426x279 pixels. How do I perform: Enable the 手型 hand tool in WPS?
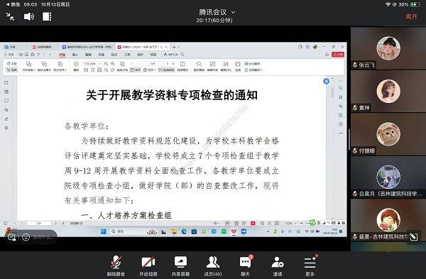(x=11, y=64)
